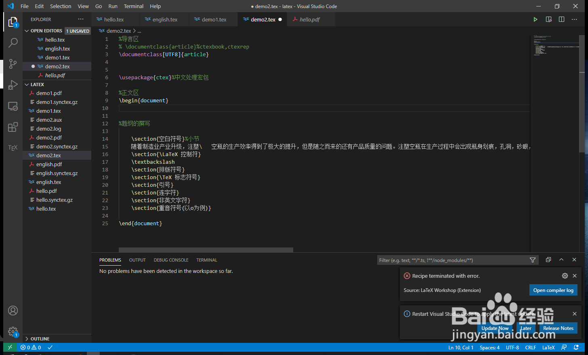This screenshot has height=355, width=588.
Task: Click the Later button
Action: click(x=526, y=328)
